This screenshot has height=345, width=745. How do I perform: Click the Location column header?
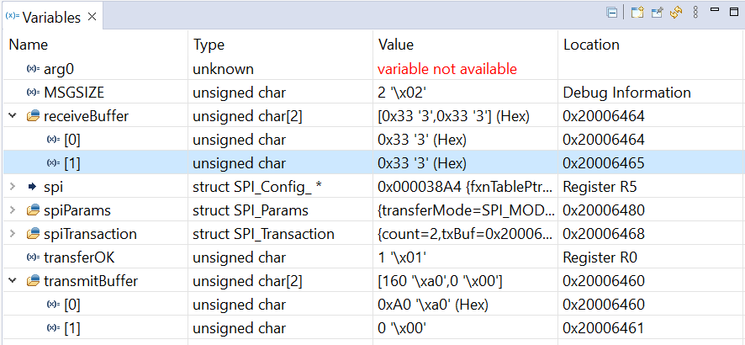[591, 45]
